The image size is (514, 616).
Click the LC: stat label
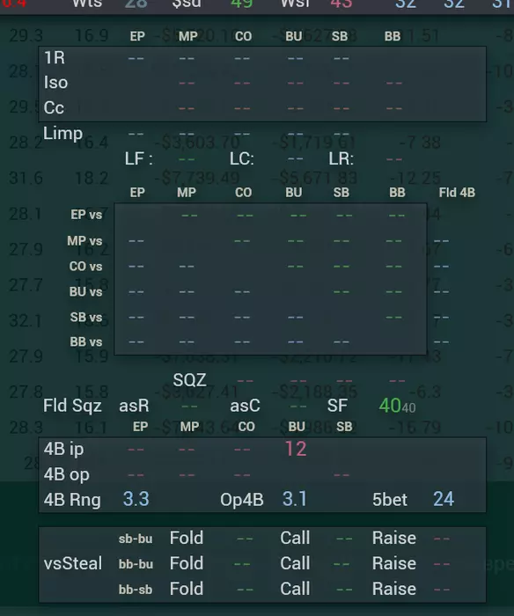242,159
